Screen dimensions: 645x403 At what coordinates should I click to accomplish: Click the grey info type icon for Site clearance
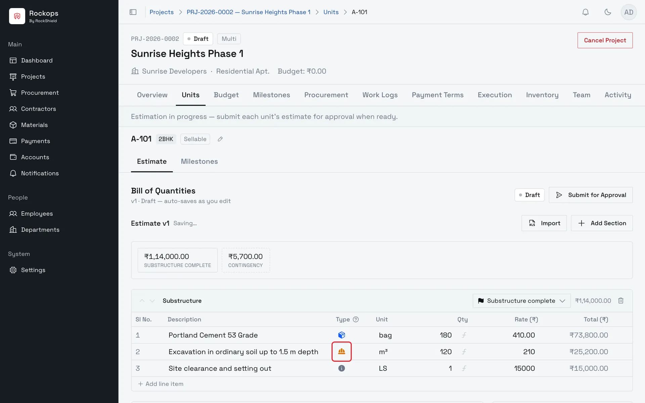(x=341, y=368)
